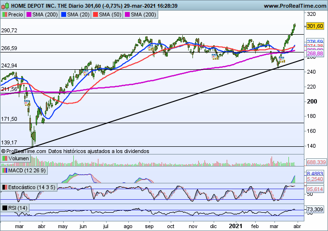Click the 171,50 level label
This screenshot has height=231, width=328.
coord(9,119)
